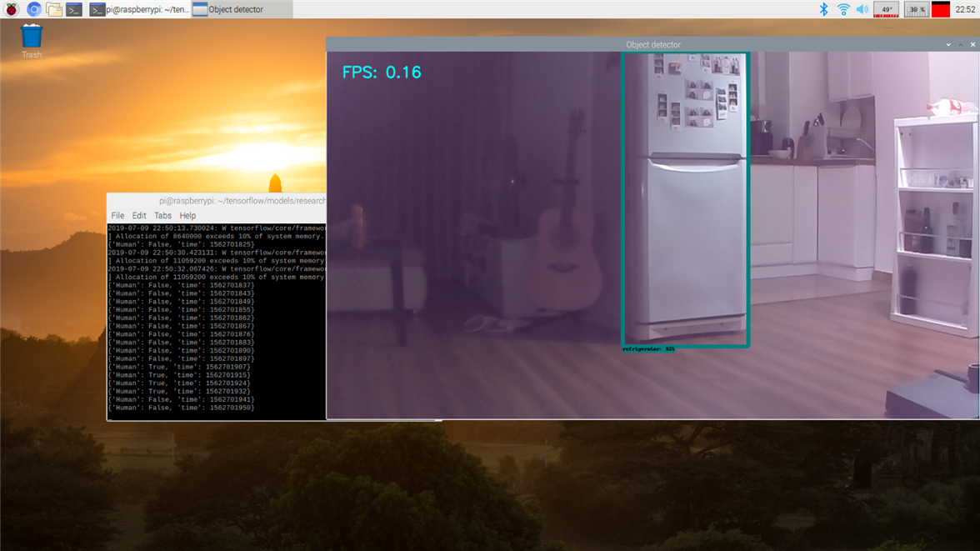Click the CPU temperature monitor showing 49°
The image size is (980, 551).
point(886,9)
